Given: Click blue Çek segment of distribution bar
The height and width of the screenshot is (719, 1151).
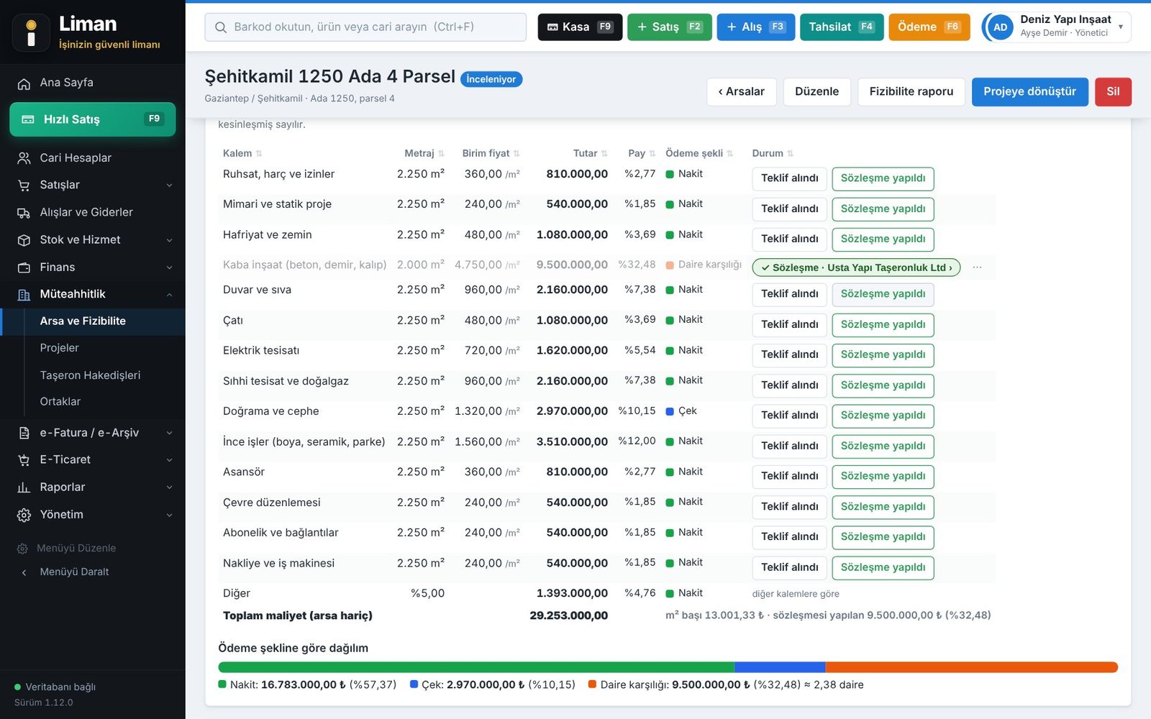Looking at the screenshot, I should coord(780,667).
